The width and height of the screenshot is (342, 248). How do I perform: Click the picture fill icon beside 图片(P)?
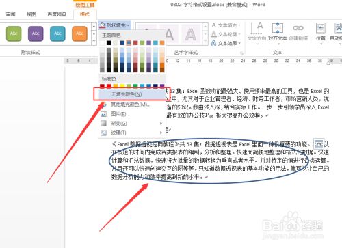tap(104, 114)
